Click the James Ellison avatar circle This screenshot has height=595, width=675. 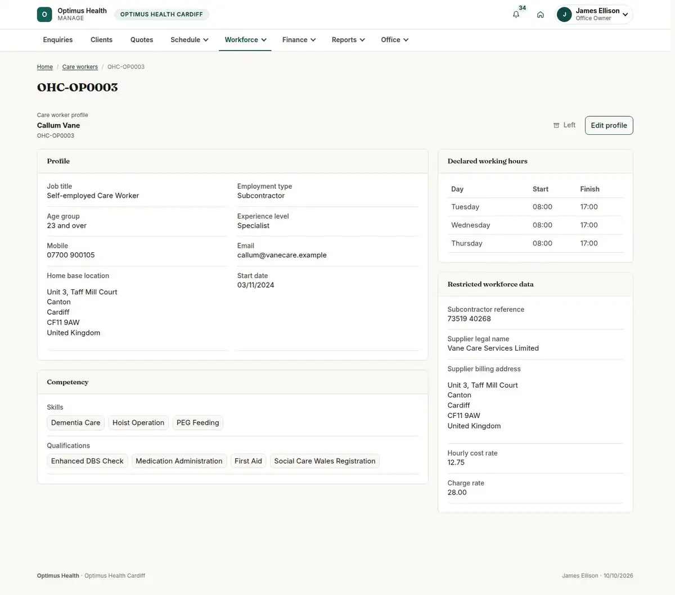564,15
